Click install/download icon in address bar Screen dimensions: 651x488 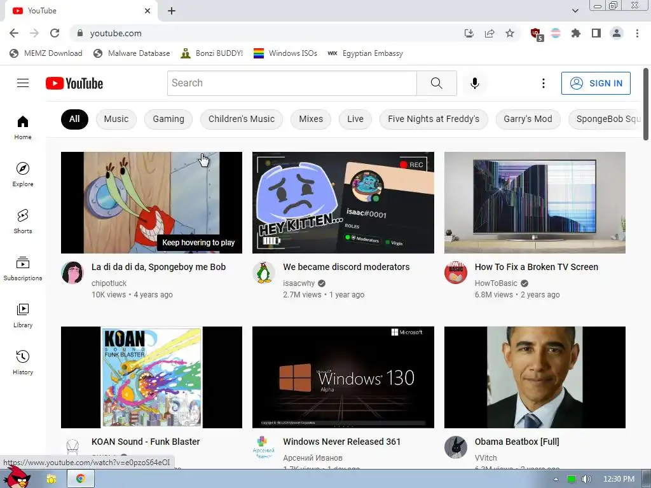[469, 33]
